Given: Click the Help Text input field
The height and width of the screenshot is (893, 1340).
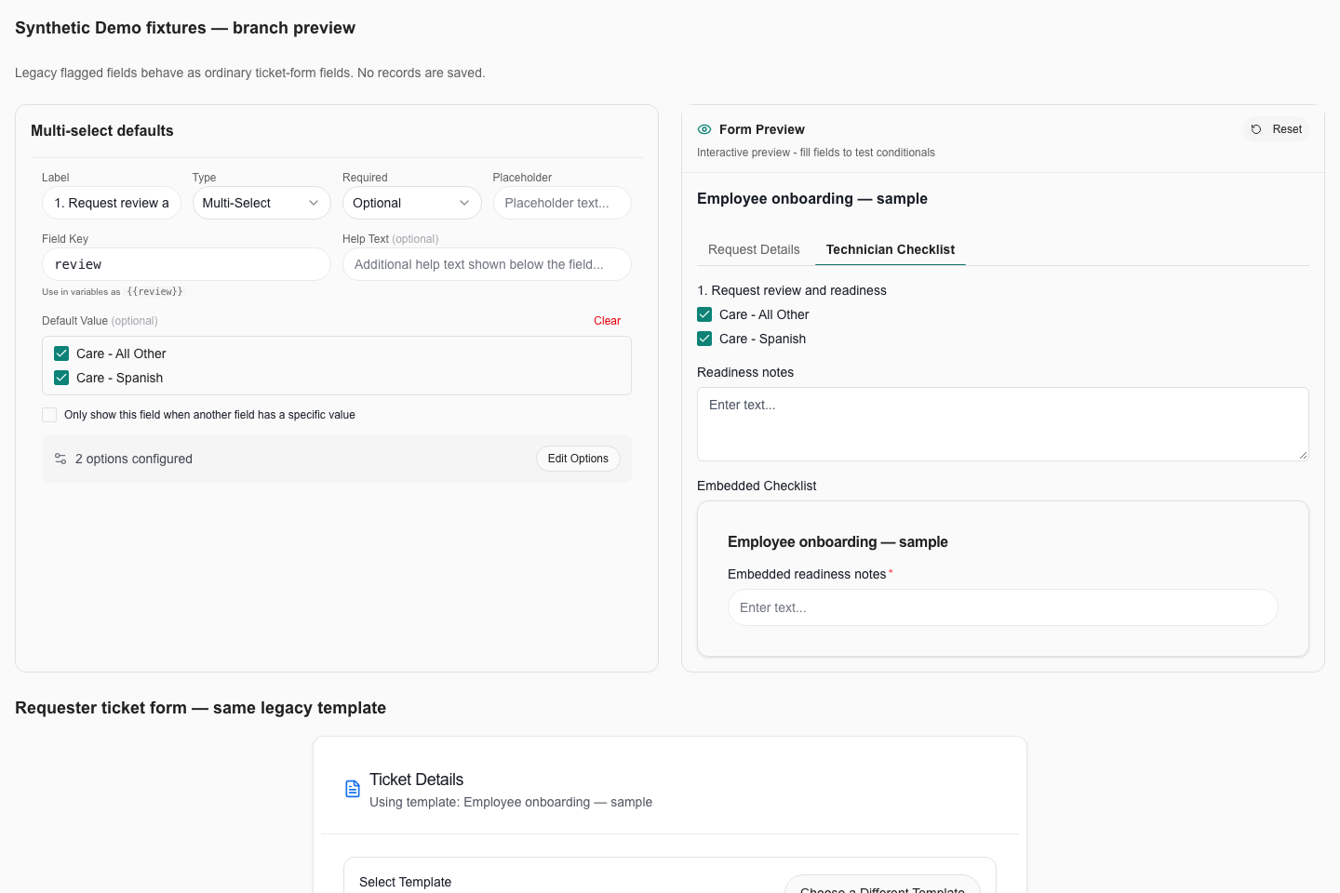Looking at the screenshot, I should 487,264.
